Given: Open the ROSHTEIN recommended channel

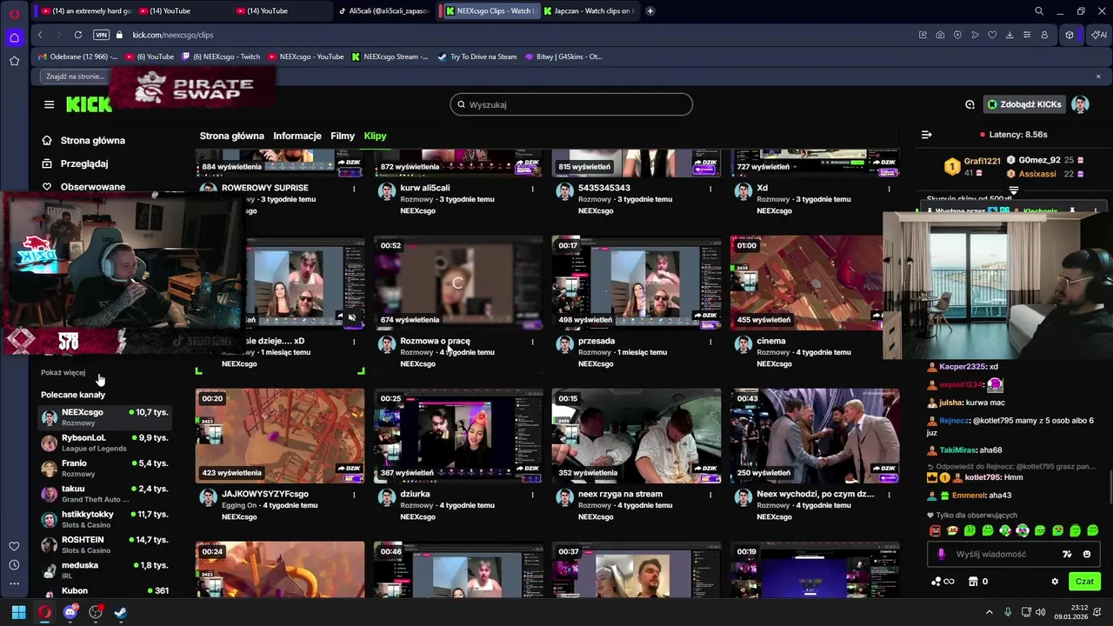Looking at the screenshot, I should tap(104, 544).
